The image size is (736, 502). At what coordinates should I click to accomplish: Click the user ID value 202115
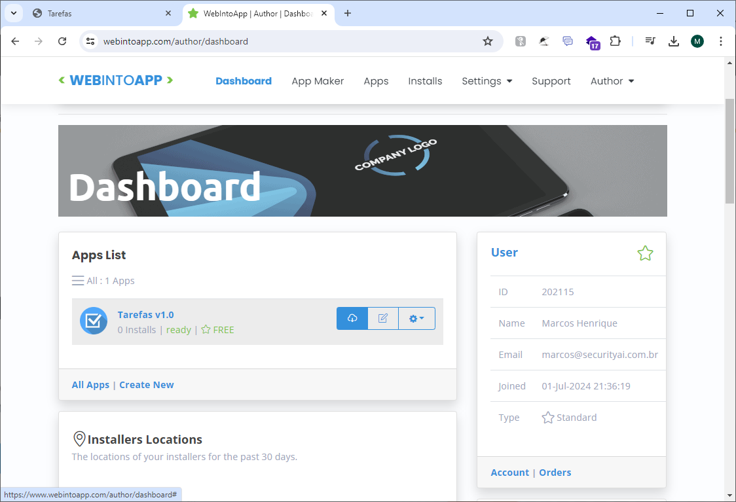(x=558, y=292)
